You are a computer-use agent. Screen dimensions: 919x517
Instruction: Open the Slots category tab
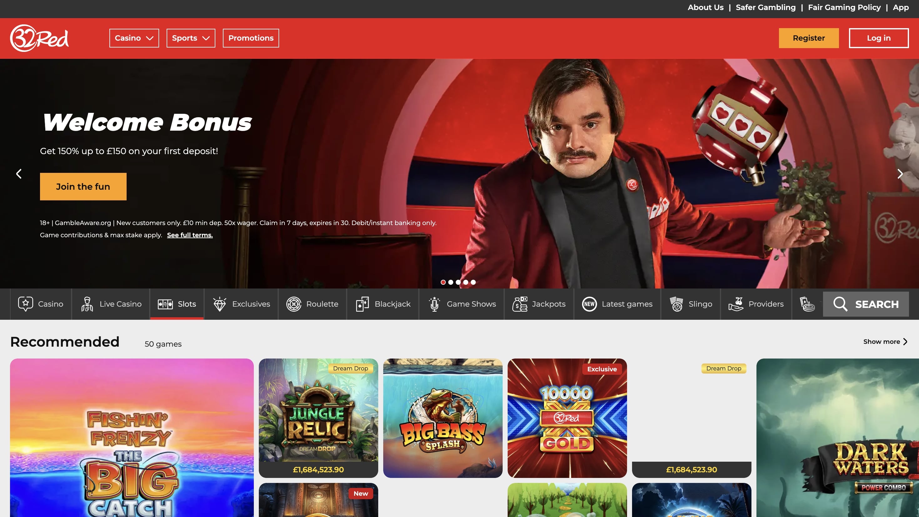click(x=177, y=304)
